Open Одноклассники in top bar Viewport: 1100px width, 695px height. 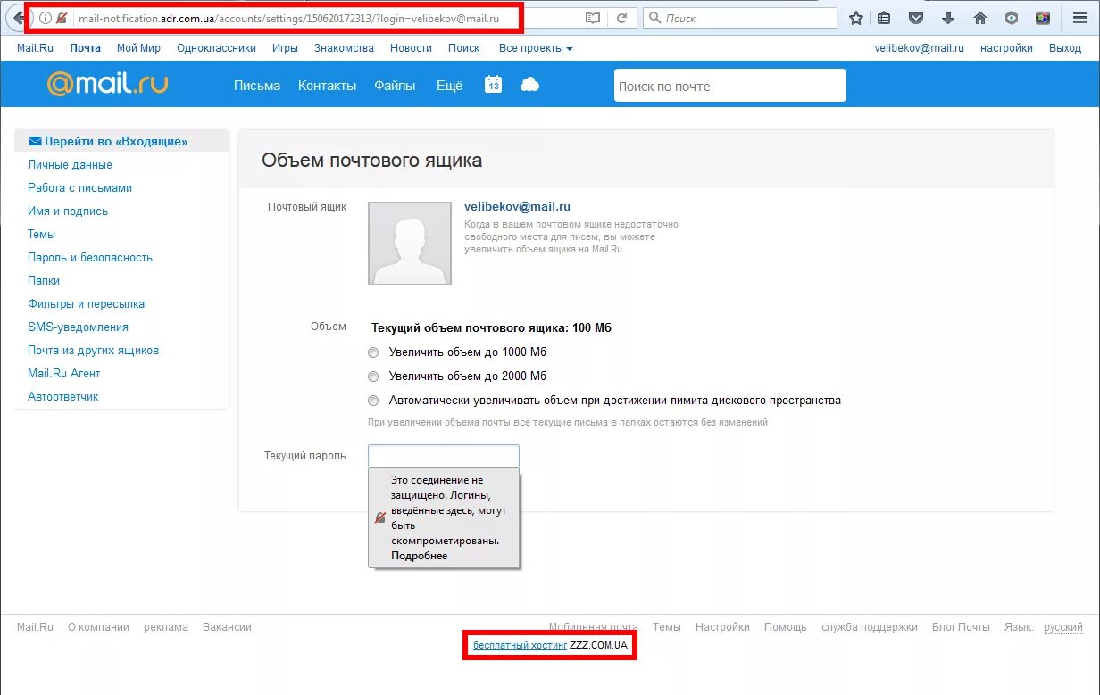216,48
